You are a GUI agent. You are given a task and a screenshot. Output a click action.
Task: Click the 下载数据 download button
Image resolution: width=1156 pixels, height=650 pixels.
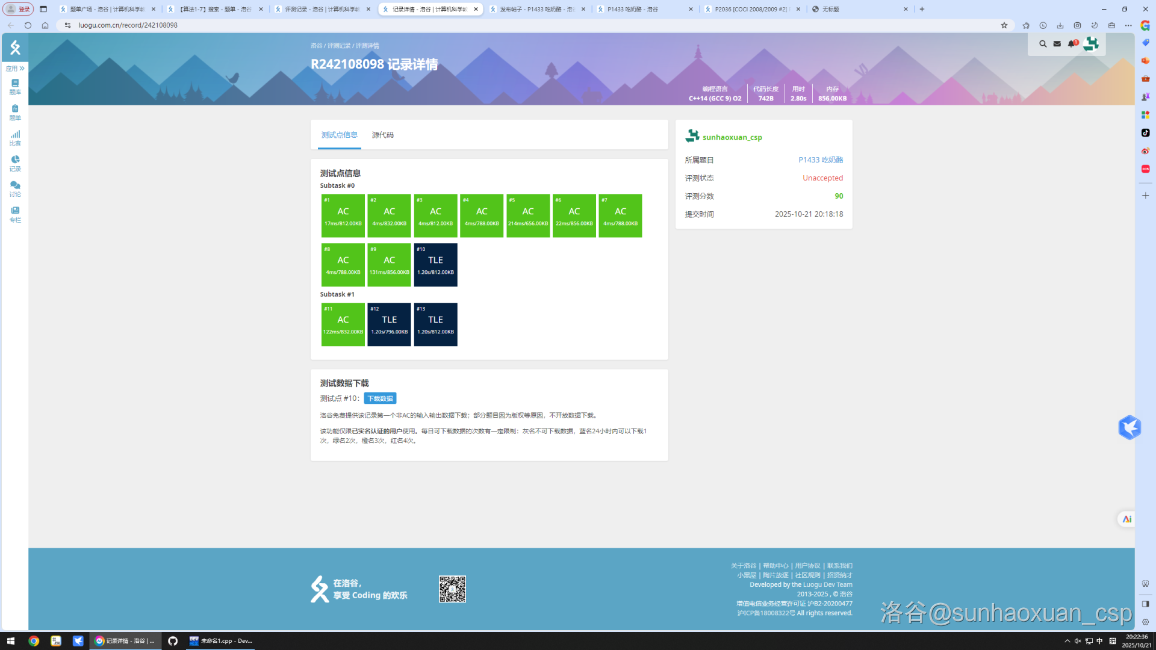[380, 398]
